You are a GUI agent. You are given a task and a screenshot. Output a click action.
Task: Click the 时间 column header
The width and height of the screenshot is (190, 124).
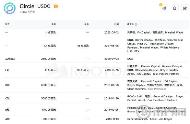tap(117, 24)
